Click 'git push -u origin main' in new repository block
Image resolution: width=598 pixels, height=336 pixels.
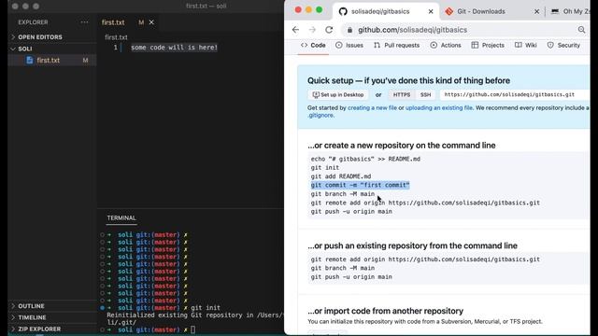351,212
